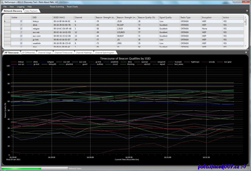Open the chart tab strip overflow arrow

(246, 52)
